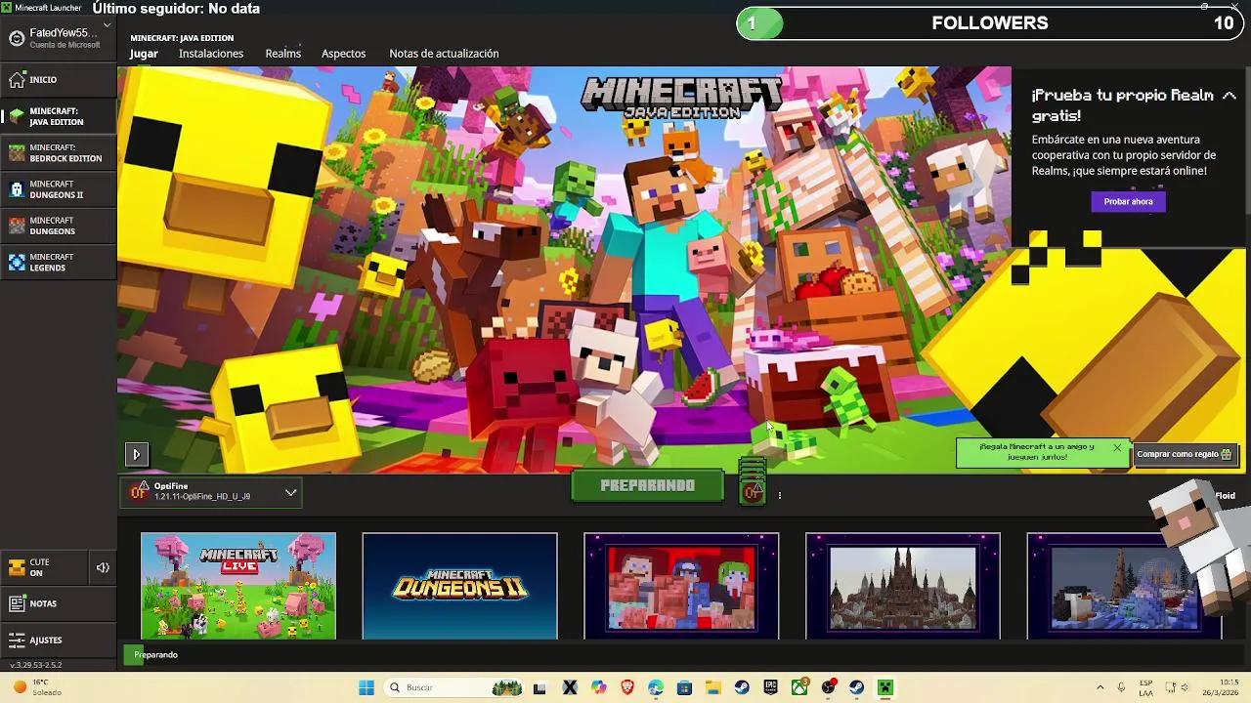
Task: Open Xbox app from taskbar
Action: coord(799,688)
